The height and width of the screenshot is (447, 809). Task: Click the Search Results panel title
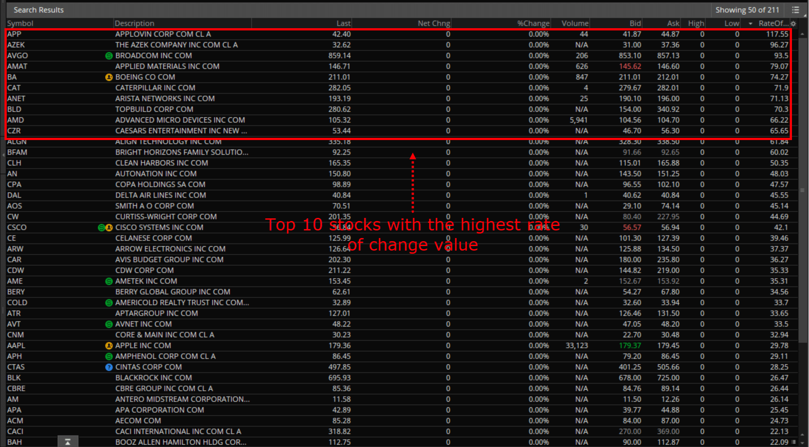click(39, 10)
